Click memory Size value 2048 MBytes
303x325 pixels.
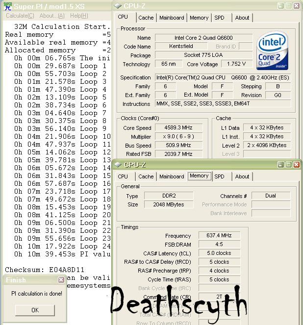[x=169, y=204]
